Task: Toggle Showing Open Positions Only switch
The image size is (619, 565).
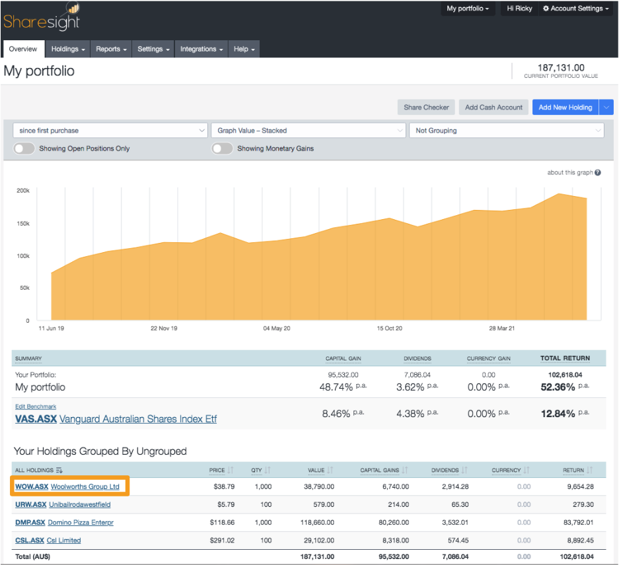Action: click(x=24, y=149)
